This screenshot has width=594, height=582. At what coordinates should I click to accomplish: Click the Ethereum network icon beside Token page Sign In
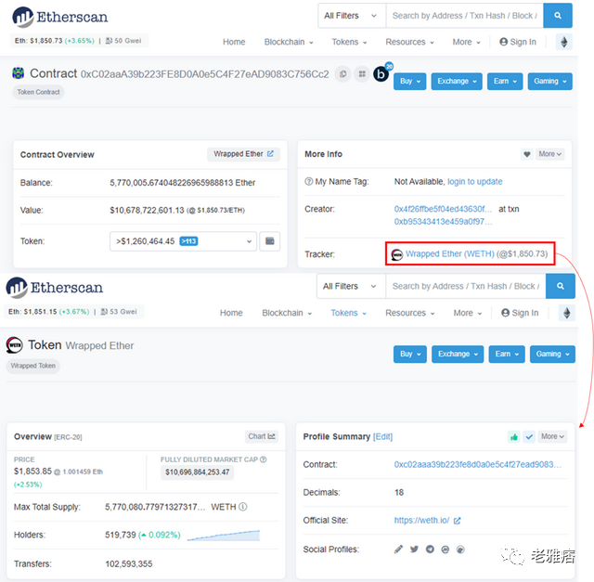coord(567,313)
